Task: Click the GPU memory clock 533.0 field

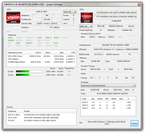Action: [111, 37]
